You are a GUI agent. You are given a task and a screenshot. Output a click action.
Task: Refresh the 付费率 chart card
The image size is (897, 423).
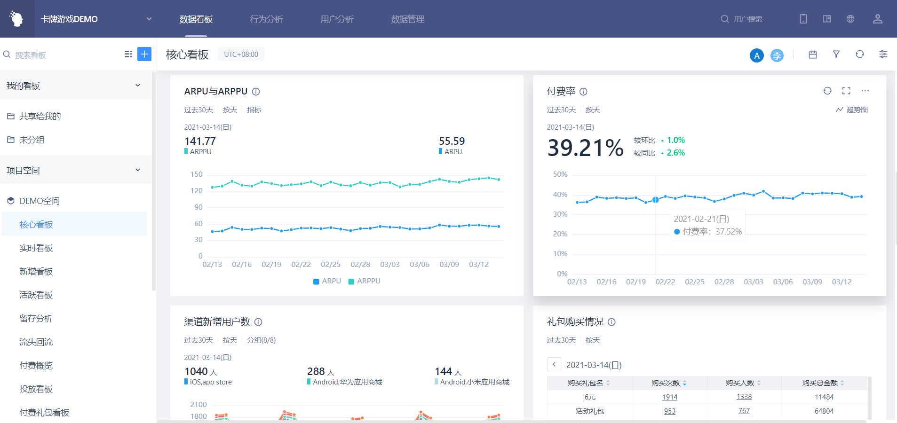click(x=827, y=91)
